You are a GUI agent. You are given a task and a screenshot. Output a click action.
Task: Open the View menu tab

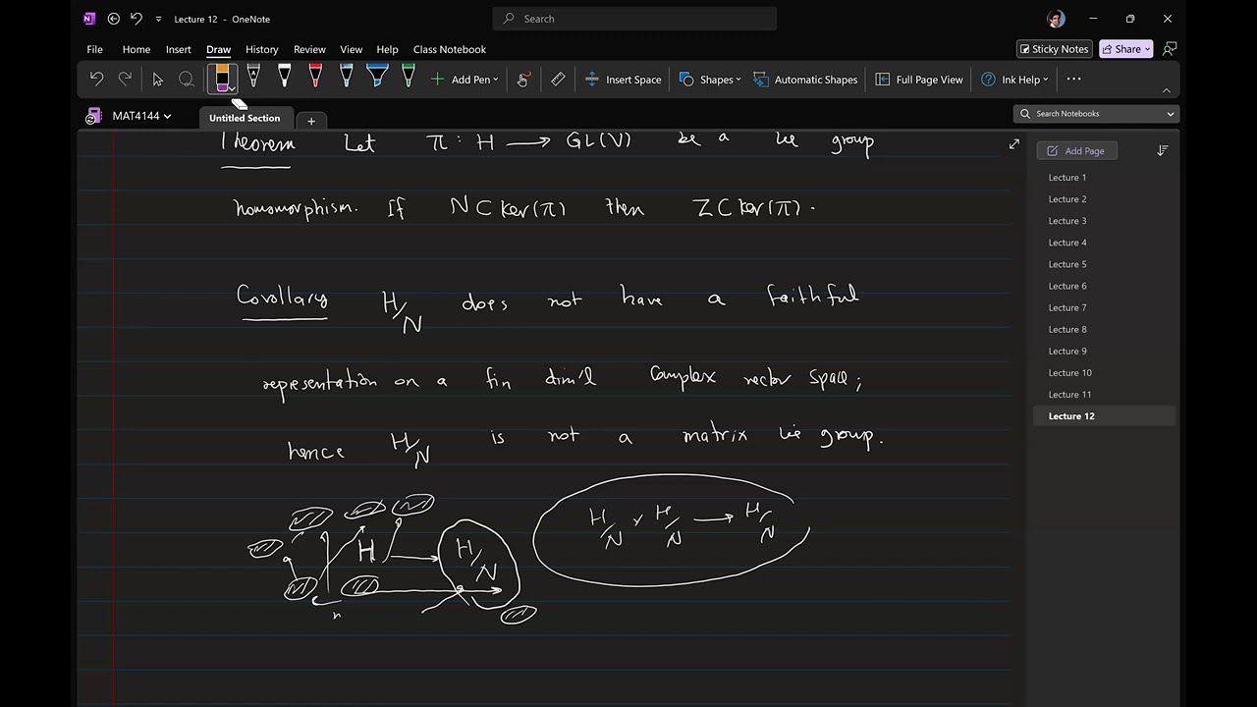pyautogui.click(x=351, y=49)
